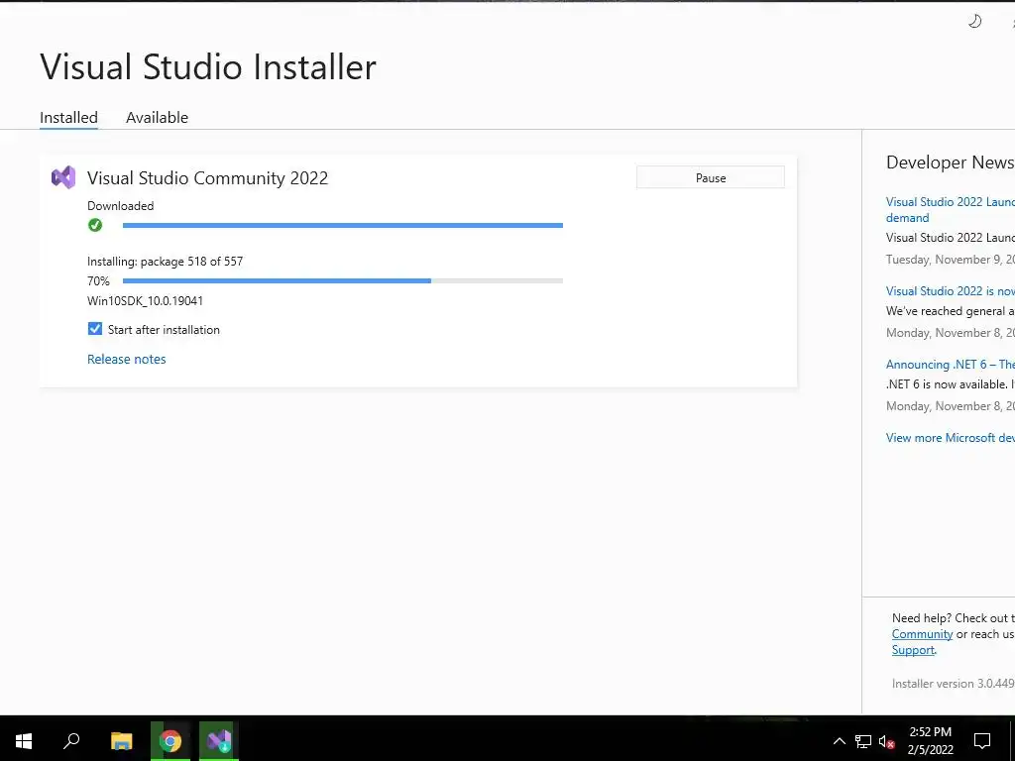Screen dimensions: 1015x761
Task: Open the notification center icon
Action: pos(982,741)
